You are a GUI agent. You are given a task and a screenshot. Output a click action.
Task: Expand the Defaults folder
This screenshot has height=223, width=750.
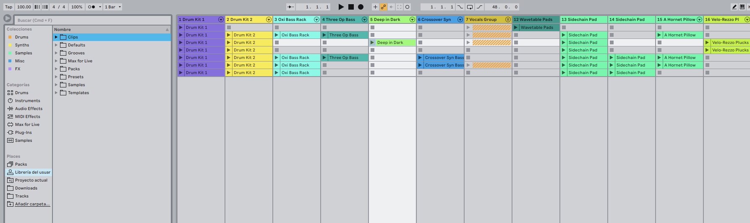56,45
